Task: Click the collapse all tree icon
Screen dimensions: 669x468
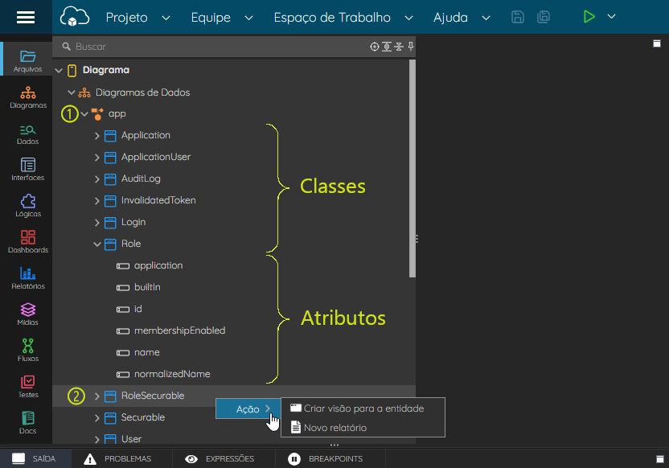Action: [x=399, y=47]
